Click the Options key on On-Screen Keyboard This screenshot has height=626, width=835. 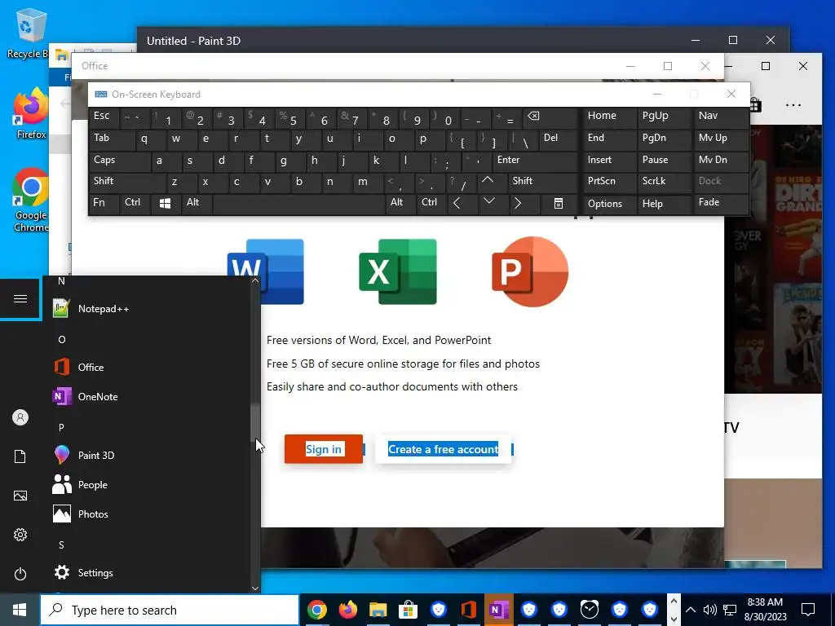[610, 203]
